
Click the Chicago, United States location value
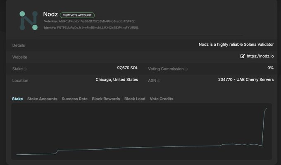[117, 80]
